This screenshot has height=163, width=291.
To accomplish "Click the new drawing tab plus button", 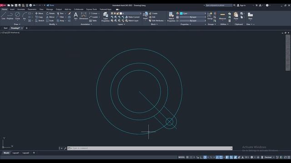I will click(26, 28).
